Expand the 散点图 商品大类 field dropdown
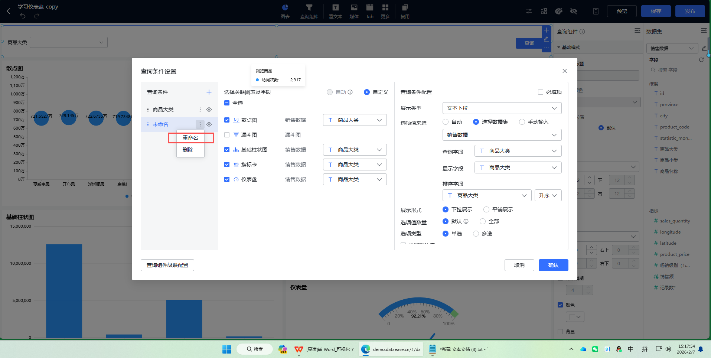711x358 pixels. (x=355, y=120)
